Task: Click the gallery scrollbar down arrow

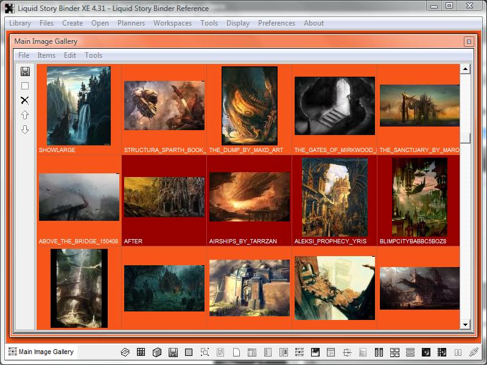Action: pos(465,325)
